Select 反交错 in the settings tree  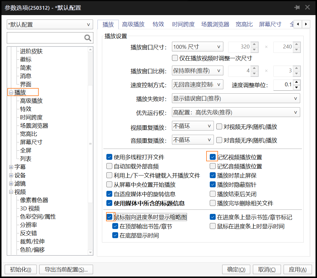tap(28, 233)
